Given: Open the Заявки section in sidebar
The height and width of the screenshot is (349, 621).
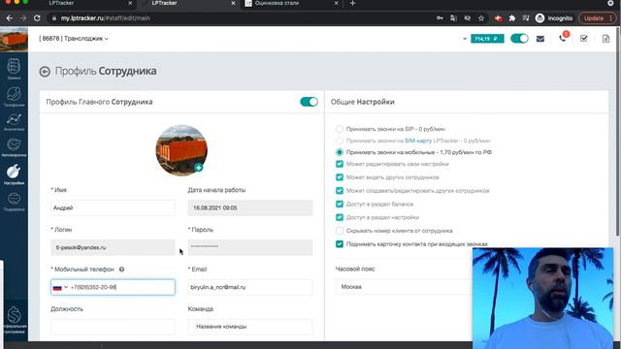Looking at the screenshot, I should point(14,69).
